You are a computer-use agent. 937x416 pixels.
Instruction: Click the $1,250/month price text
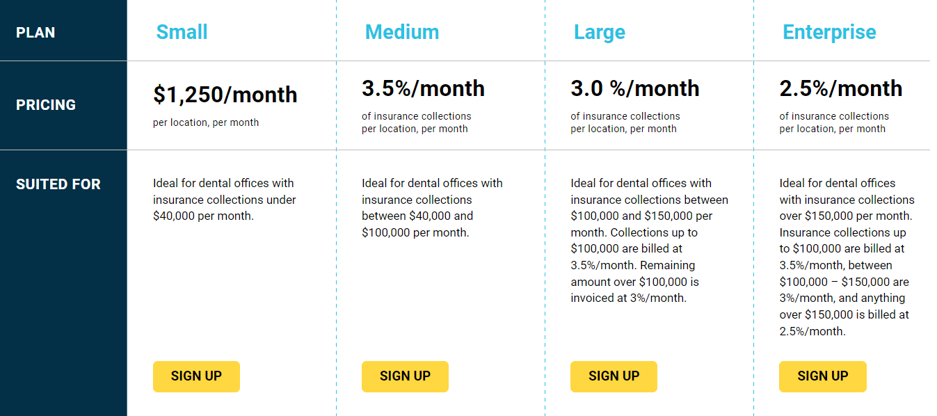[x=225, y=95]
